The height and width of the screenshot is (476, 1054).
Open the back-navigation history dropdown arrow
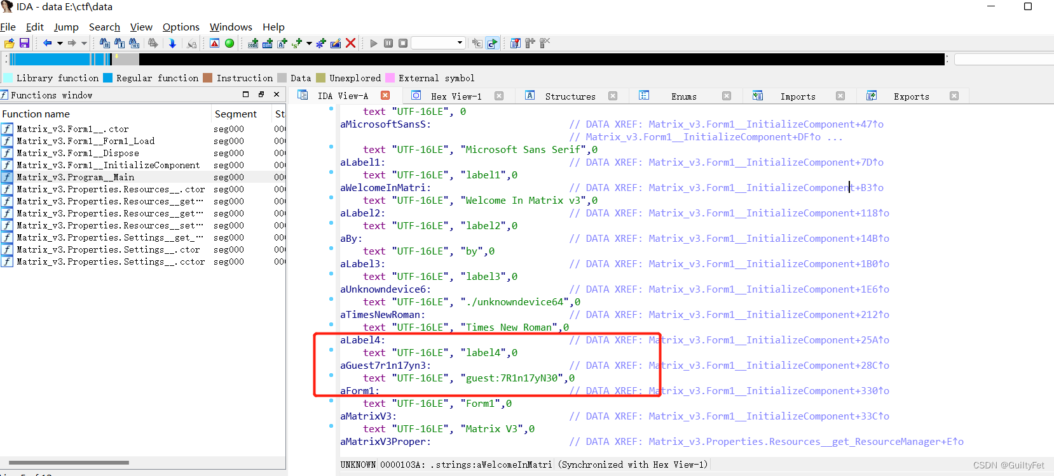click(60, 43)
